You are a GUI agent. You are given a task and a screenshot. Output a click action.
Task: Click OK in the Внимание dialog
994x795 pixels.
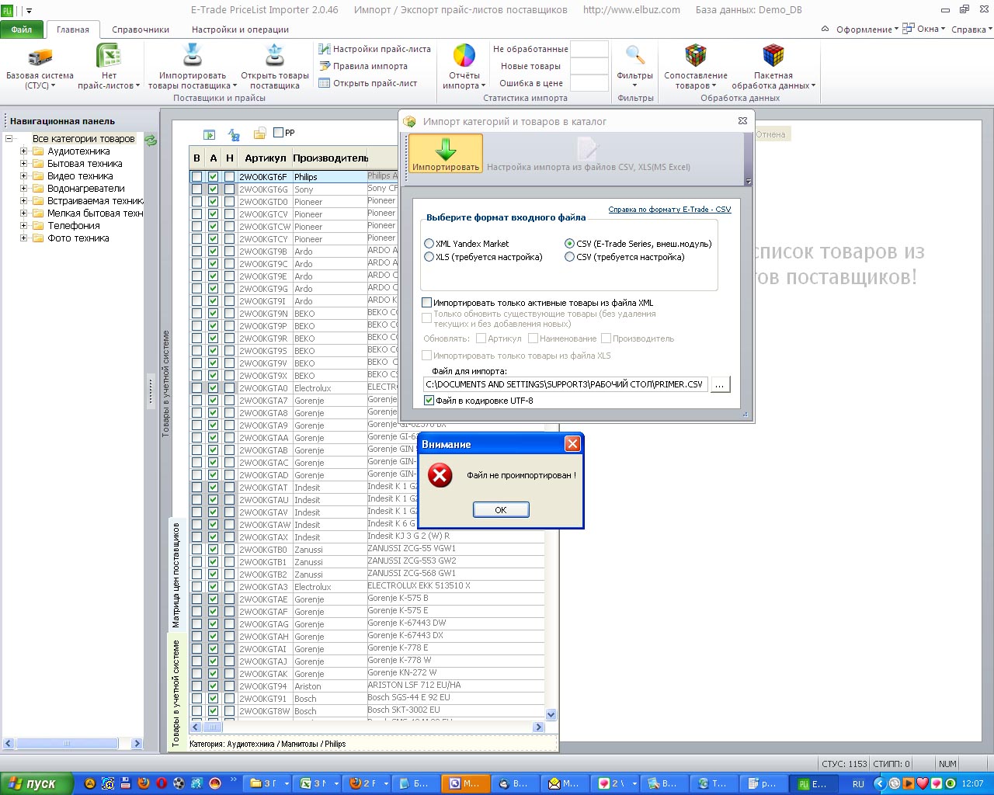click(501, 510)
